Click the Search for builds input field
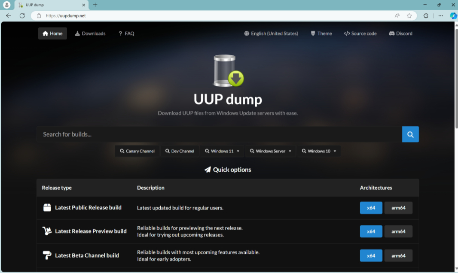458x273 pixels. [219, 134]
